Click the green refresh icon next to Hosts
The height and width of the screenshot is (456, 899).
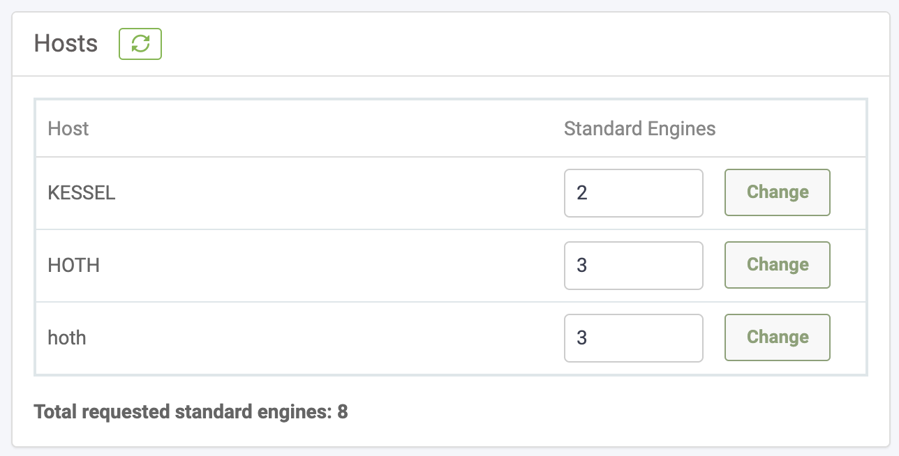tap(140, 43)
